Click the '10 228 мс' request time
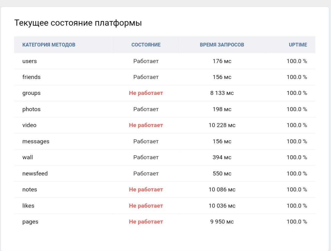 (222, 125)
